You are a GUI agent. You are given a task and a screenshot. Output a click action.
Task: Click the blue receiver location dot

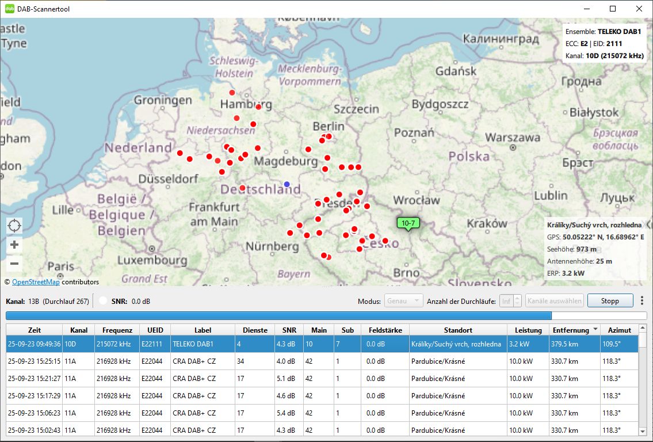[x=287, y=184]
